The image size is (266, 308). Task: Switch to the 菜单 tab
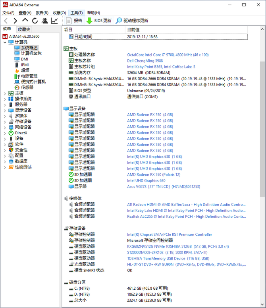pyautogui.click(x=7, y=29)
